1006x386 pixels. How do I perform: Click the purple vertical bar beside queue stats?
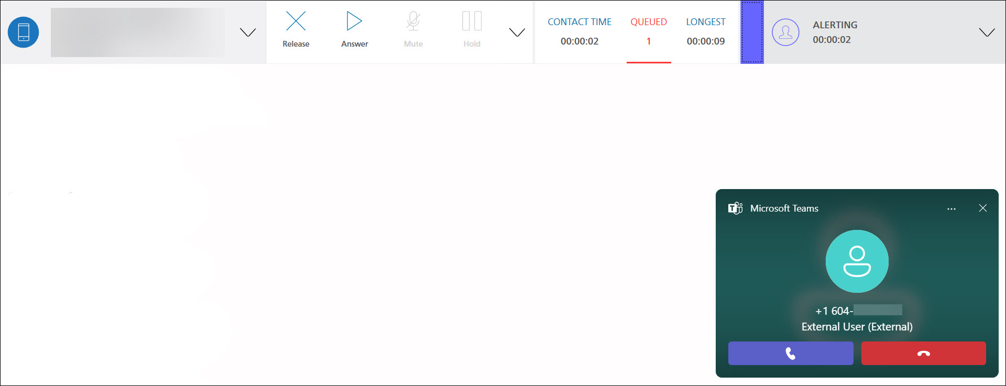pyautogui.click(x=752, y=32)
